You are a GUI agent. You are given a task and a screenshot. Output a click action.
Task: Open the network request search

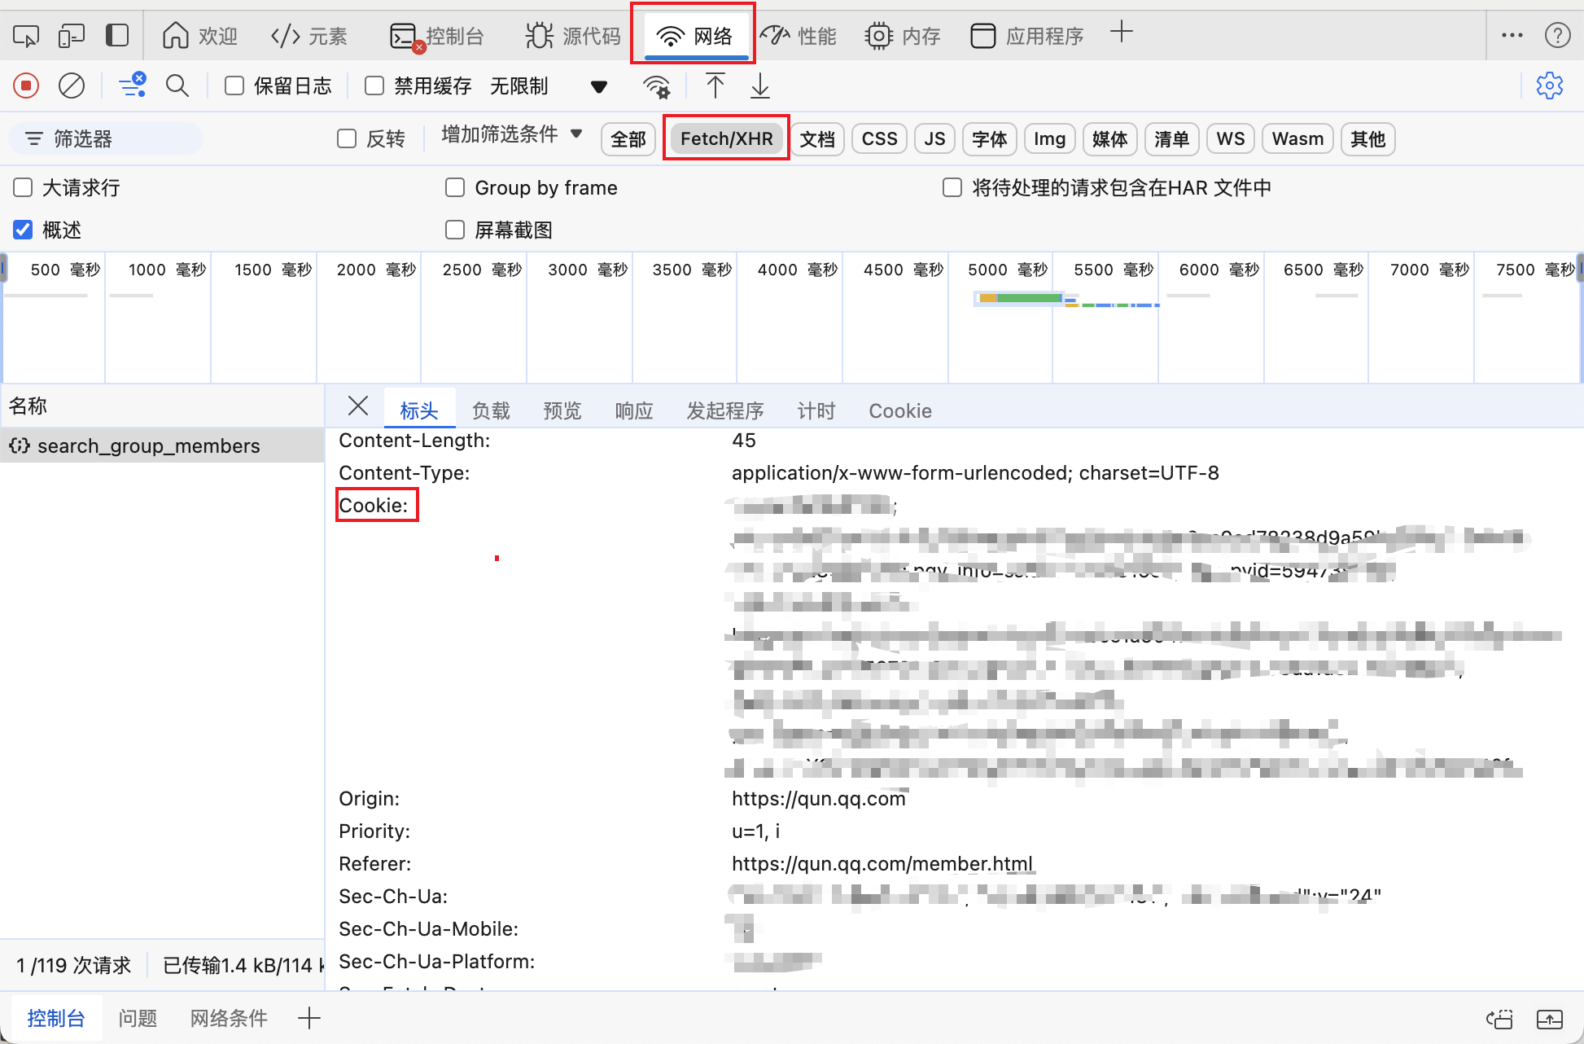point(177,86)
